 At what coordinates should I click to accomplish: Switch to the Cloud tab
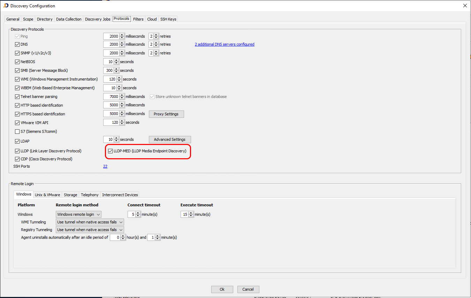[152, 19]
